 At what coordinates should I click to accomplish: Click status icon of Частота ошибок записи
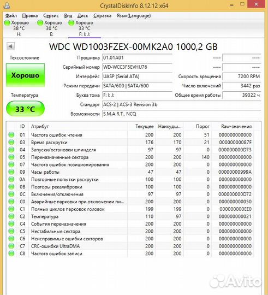[11, 253]
